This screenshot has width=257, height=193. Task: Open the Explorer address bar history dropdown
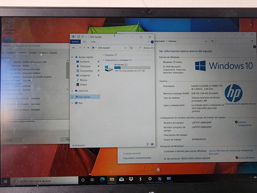[x=125, y=48]
